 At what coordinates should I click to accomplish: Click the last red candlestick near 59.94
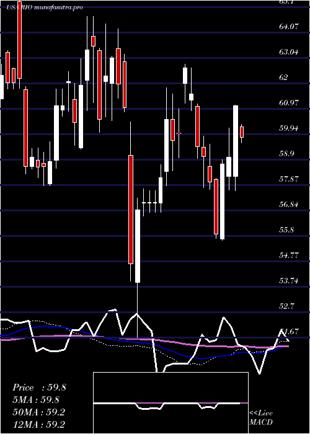click(242, 131)
